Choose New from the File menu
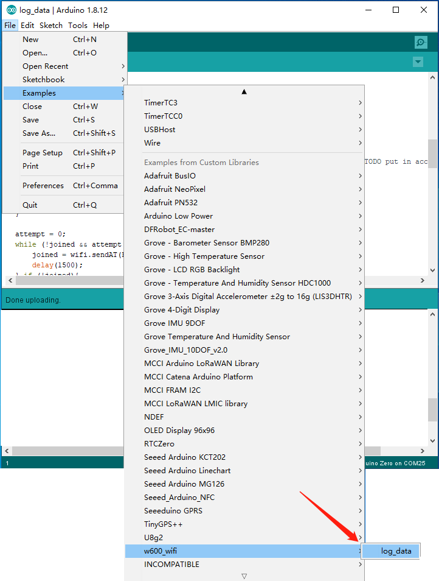Viewport: 439px width, 581px height. (x=64, y=39)
